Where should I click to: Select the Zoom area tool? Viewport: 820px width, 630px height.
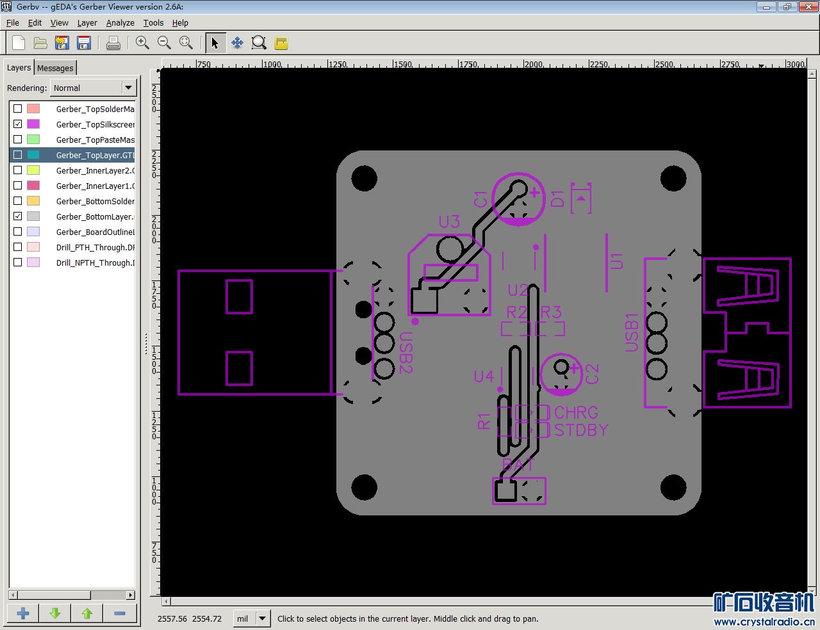point(259,43)
